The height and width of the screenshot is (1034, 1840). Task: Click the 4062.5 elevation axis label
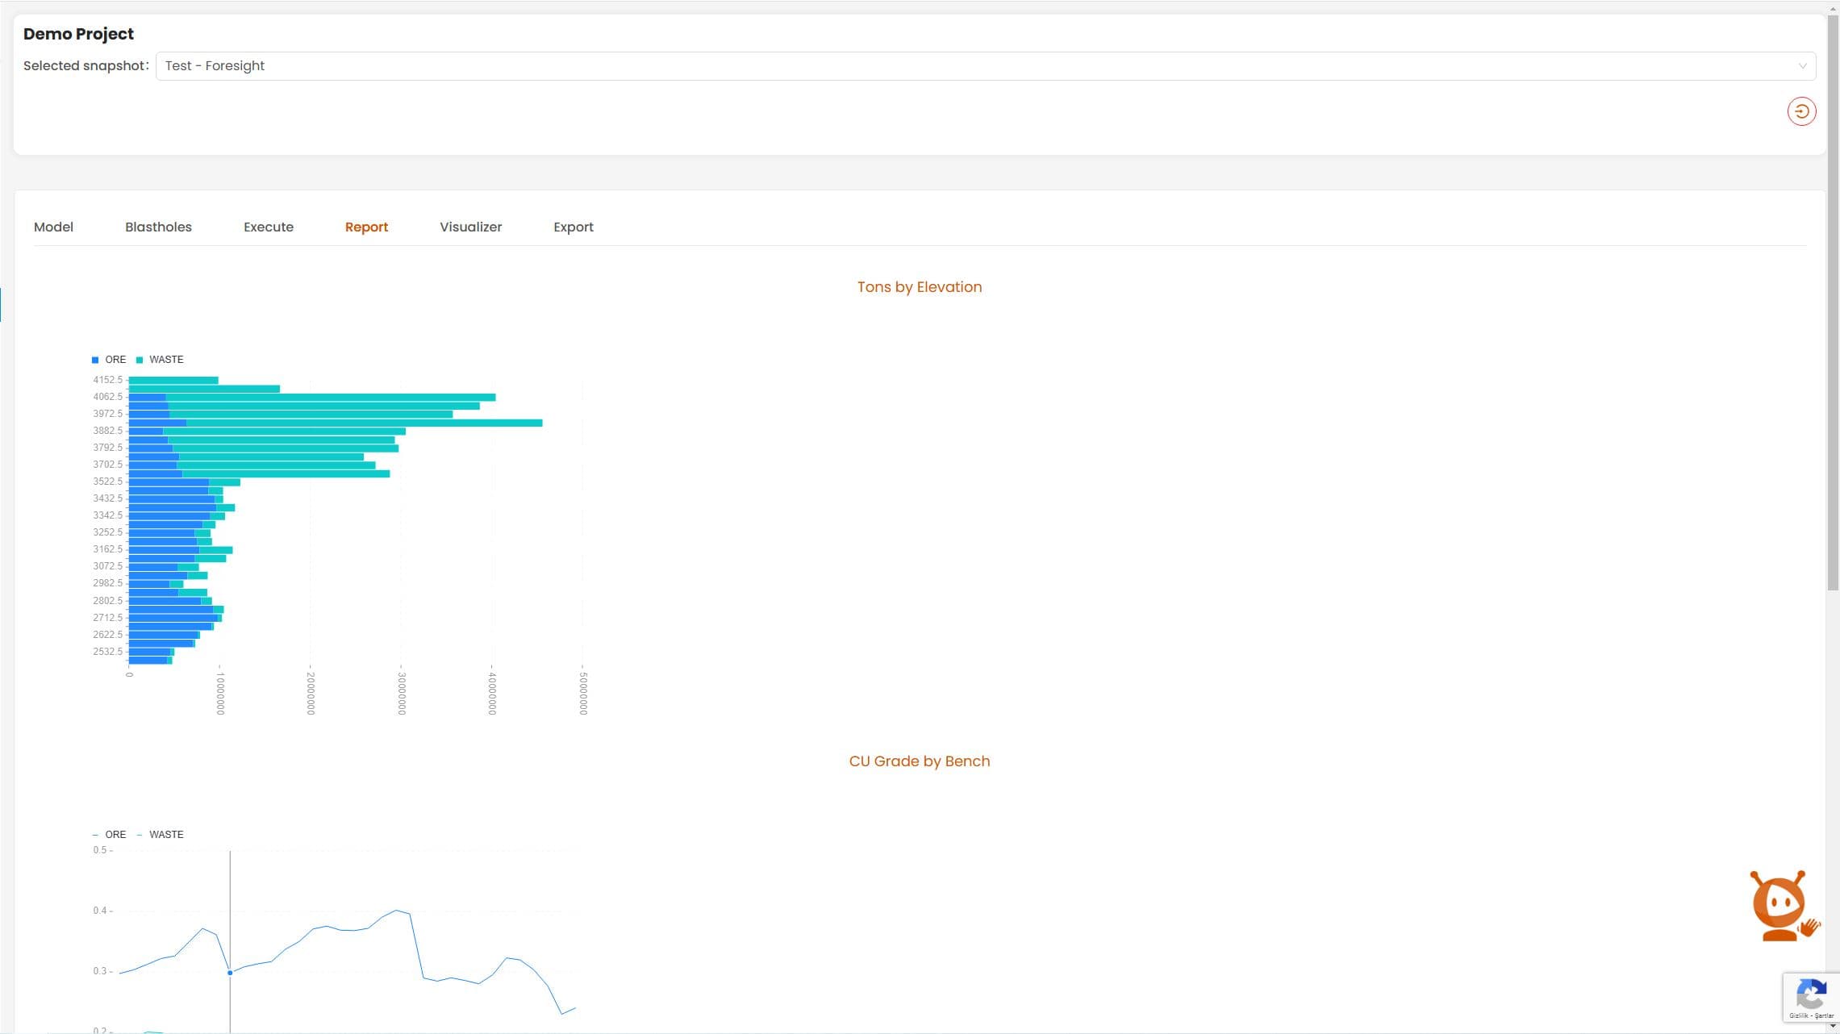(107, 397)
